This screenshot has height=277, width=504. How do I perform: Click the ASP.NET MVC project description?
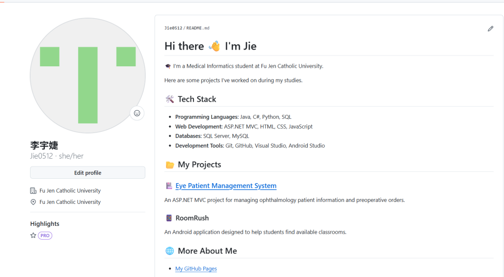284,200
